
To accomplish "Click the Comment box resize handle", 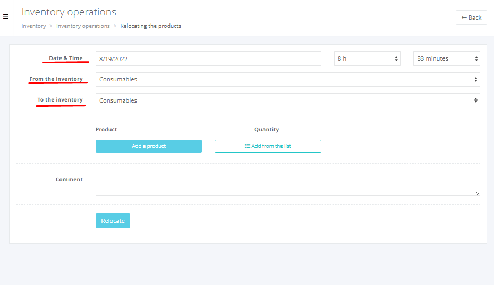I will pos(477,192).
